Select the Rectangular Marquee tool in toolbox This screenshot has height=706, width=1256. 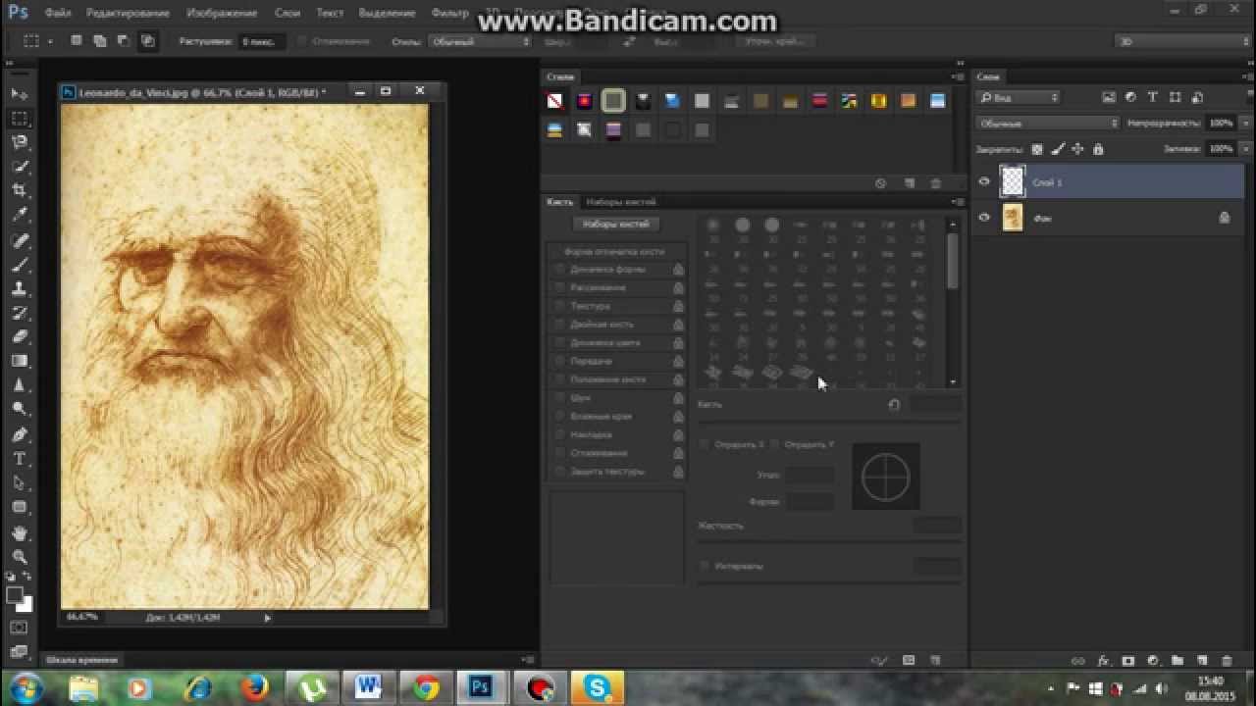point(20,119)
